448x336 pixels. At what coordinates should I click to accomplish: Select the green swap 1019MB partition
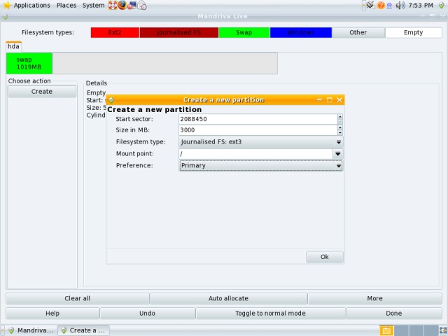click(29, 63)
